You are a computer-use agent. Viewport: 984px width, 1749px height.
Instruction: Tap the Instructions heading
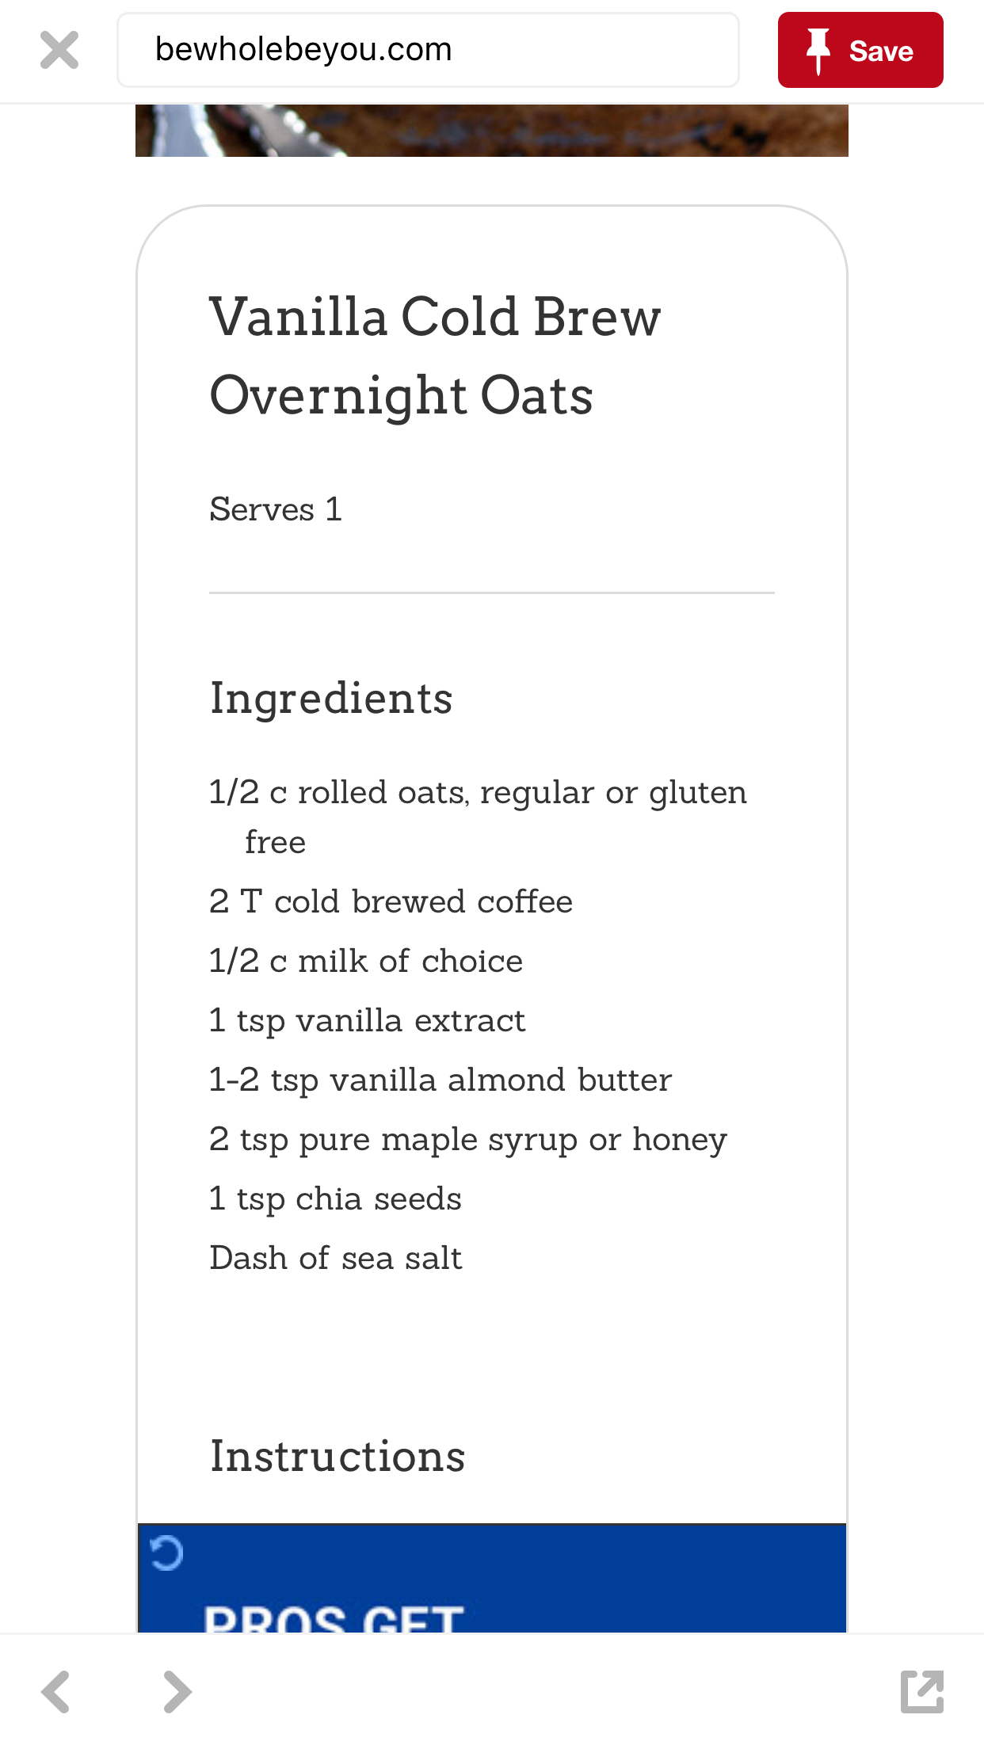coord(338,1456)
